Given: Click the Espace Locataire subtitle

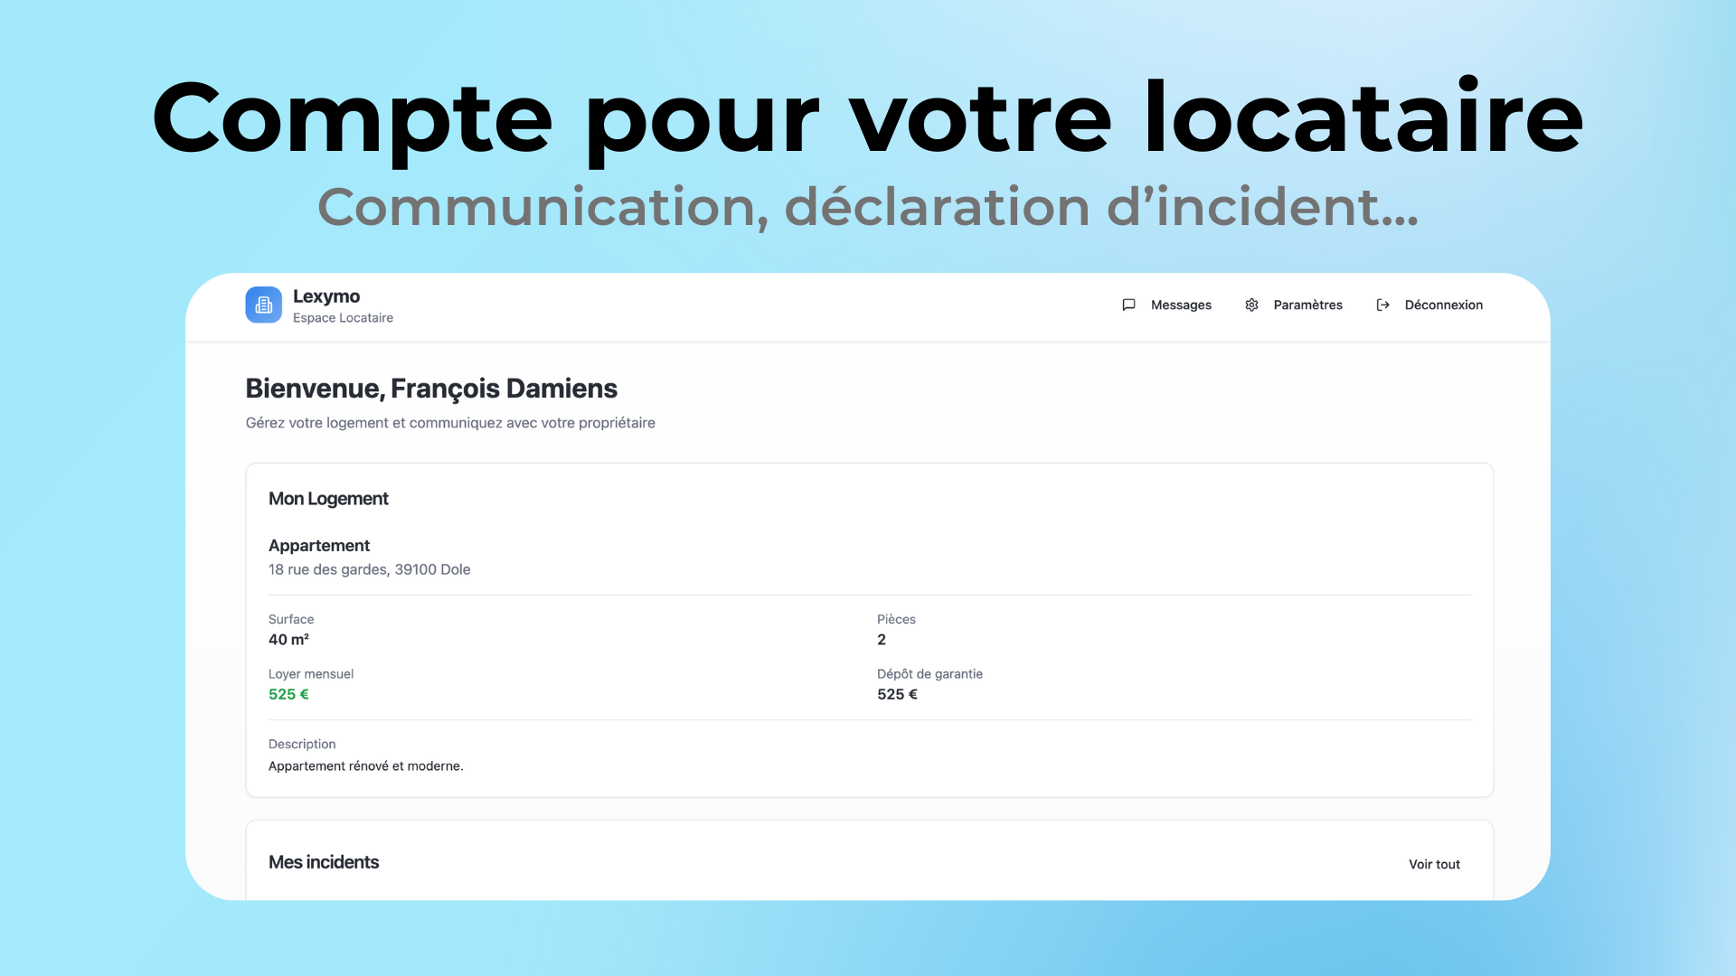Looking at the screenshot, I should [343, 318].
